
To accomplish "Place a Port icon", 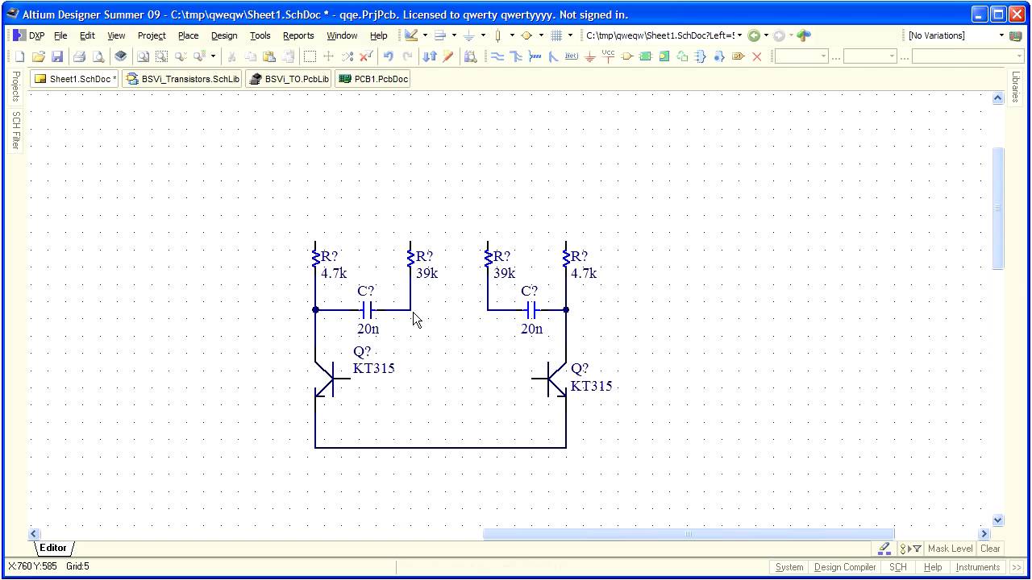I will coord(738,56).
